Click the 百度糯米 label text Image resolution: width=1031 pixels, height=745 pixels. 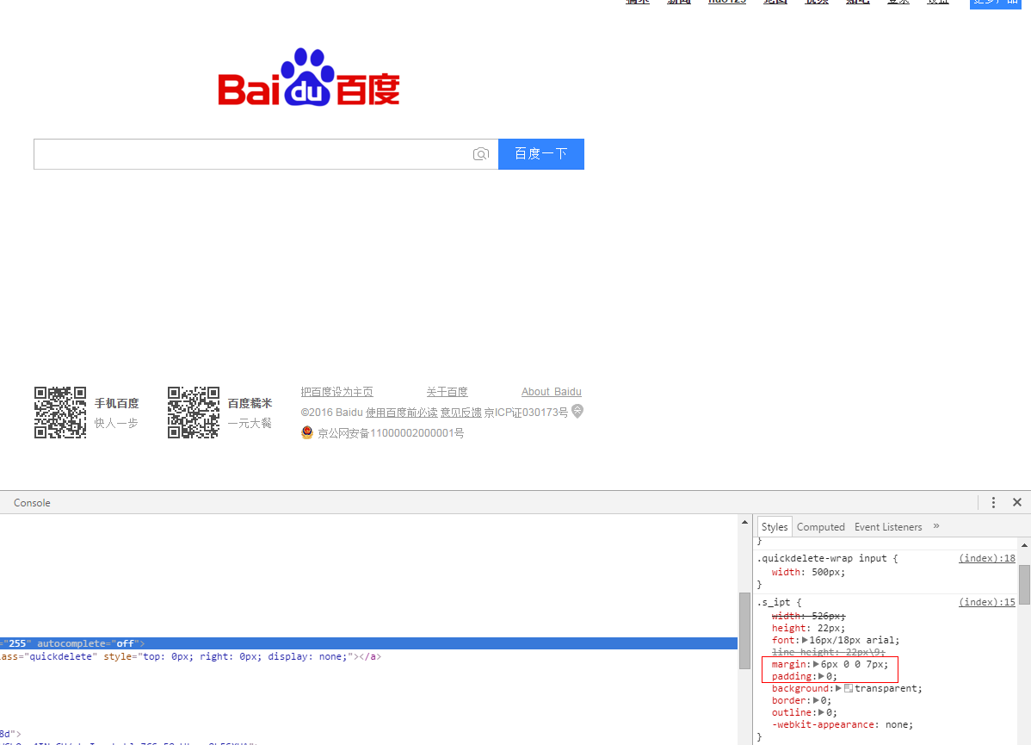[x=250, y=403]
